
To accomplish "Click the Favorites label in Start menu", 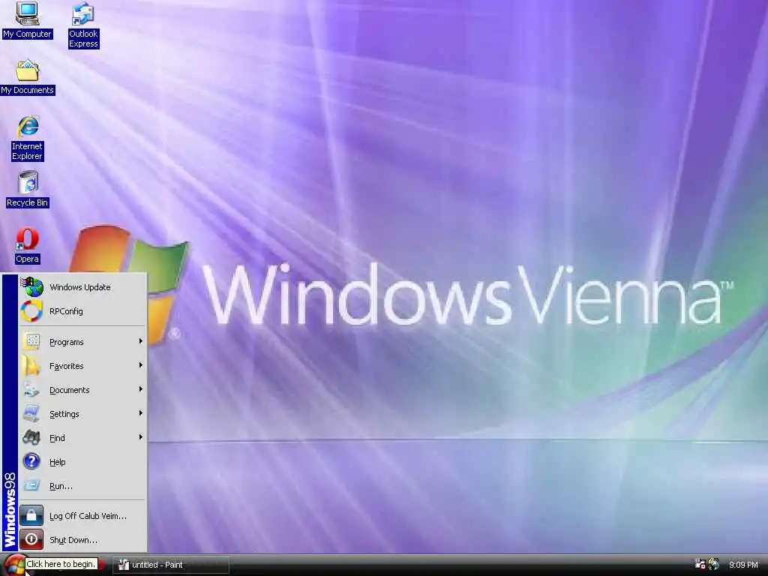I will click(67, 366).
